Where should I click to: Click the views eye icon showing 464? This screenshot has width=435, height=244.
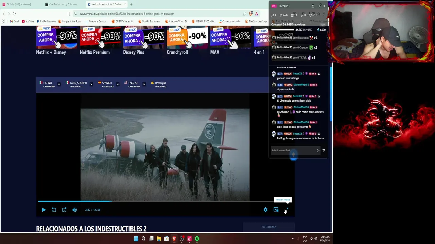pyautogui.click(x=283, y=15)
